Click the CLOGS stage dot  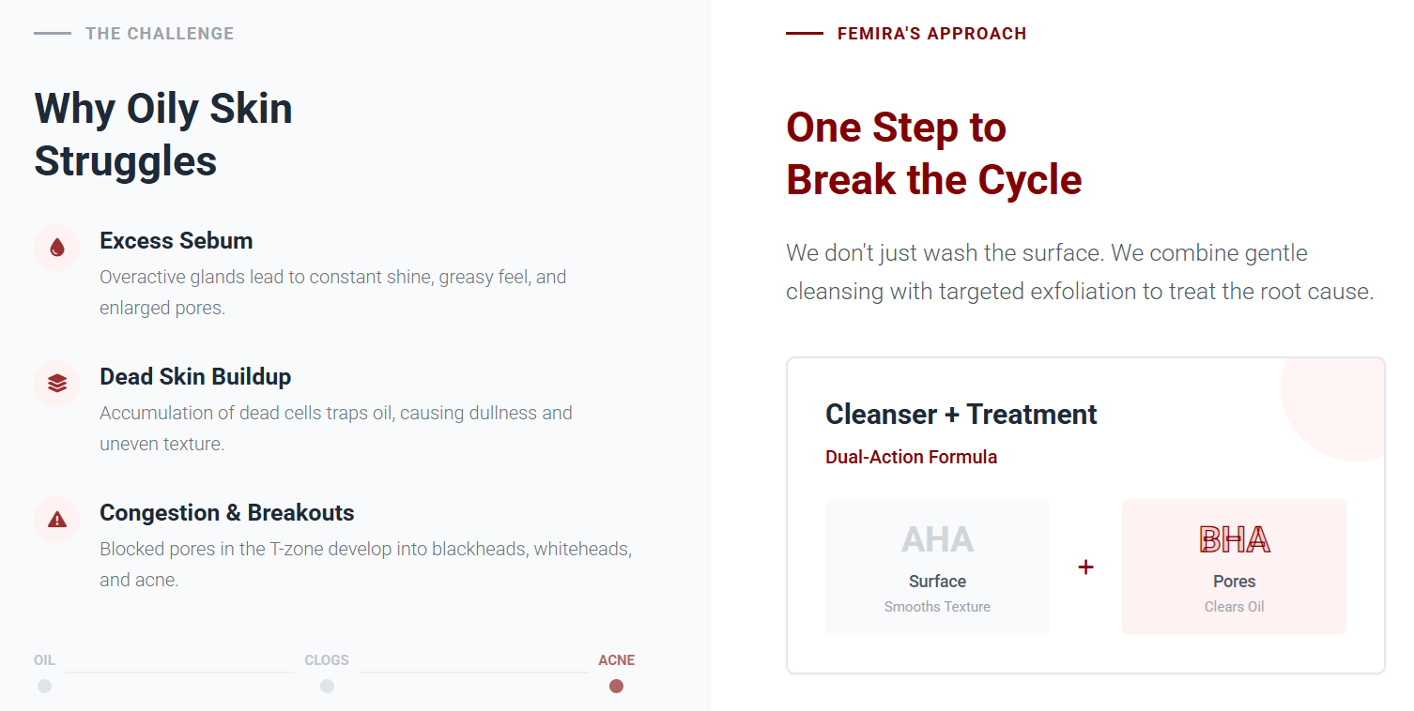click(327, 687)
